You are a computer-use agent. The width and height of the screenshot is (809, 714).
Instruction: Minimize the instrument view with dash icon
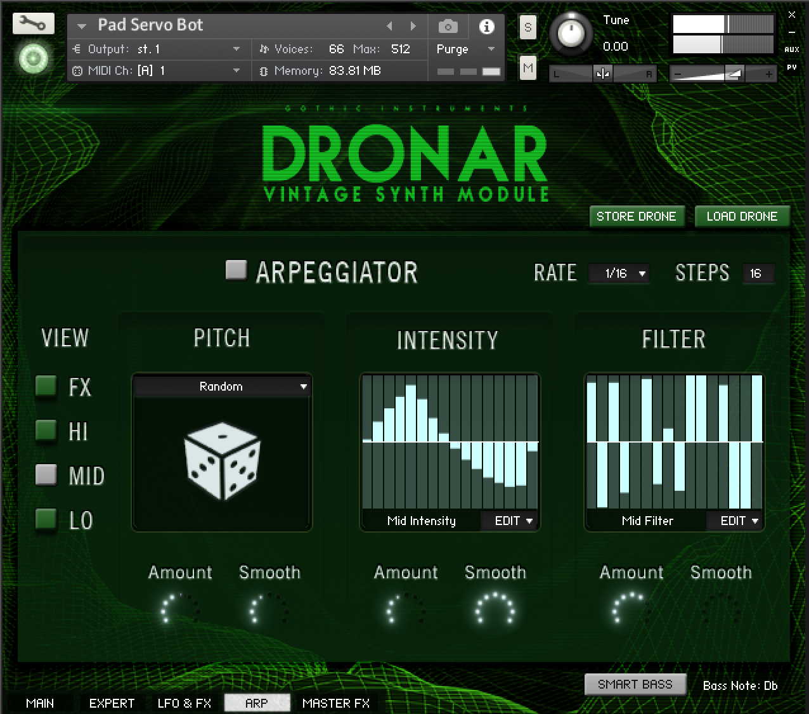[792, 32]
